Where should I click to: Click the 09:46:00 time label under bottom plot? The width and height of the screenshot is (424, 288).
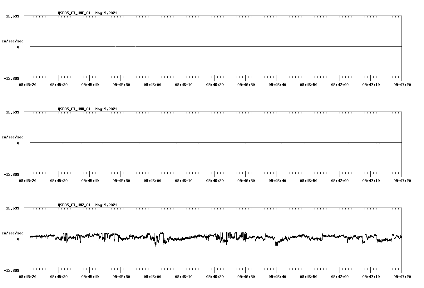point(152,276)
